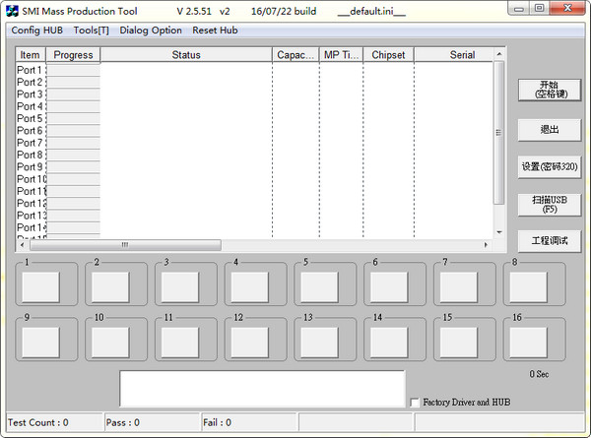Screen dimensions: 591x438
Task: Click the 工程调试 debug button
Action: (550, 241)
